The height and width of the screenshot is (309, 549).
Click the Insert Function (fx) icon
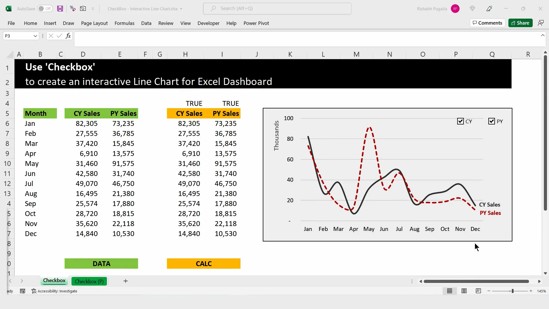point(68,35)
